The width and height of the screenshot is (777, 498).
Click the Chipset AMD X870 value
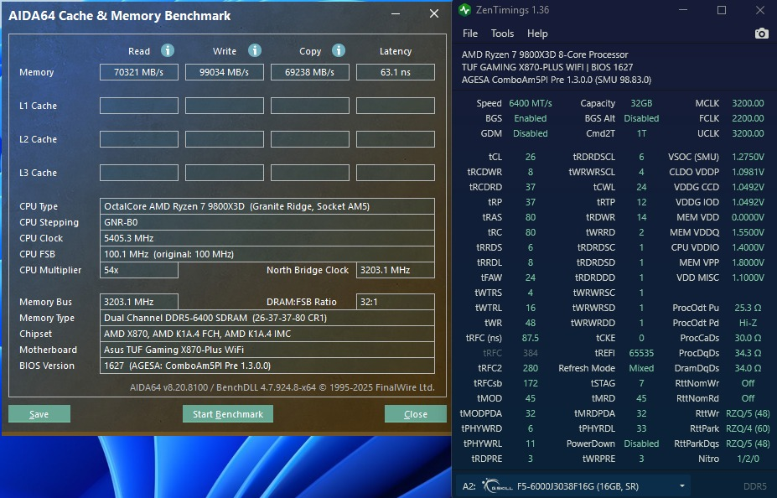(x=267, y=334)
